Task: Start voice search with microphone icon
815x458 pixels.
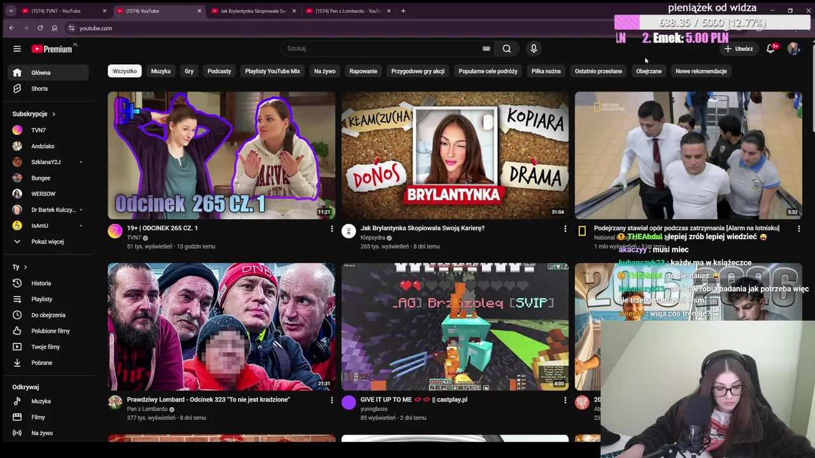Action: [534, 48]
